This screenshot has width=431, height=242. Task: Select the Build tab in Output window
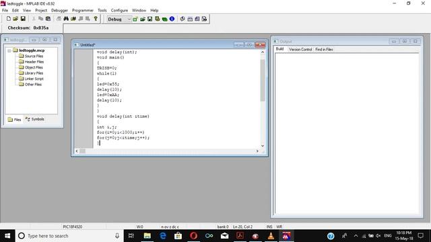point(280,49)
